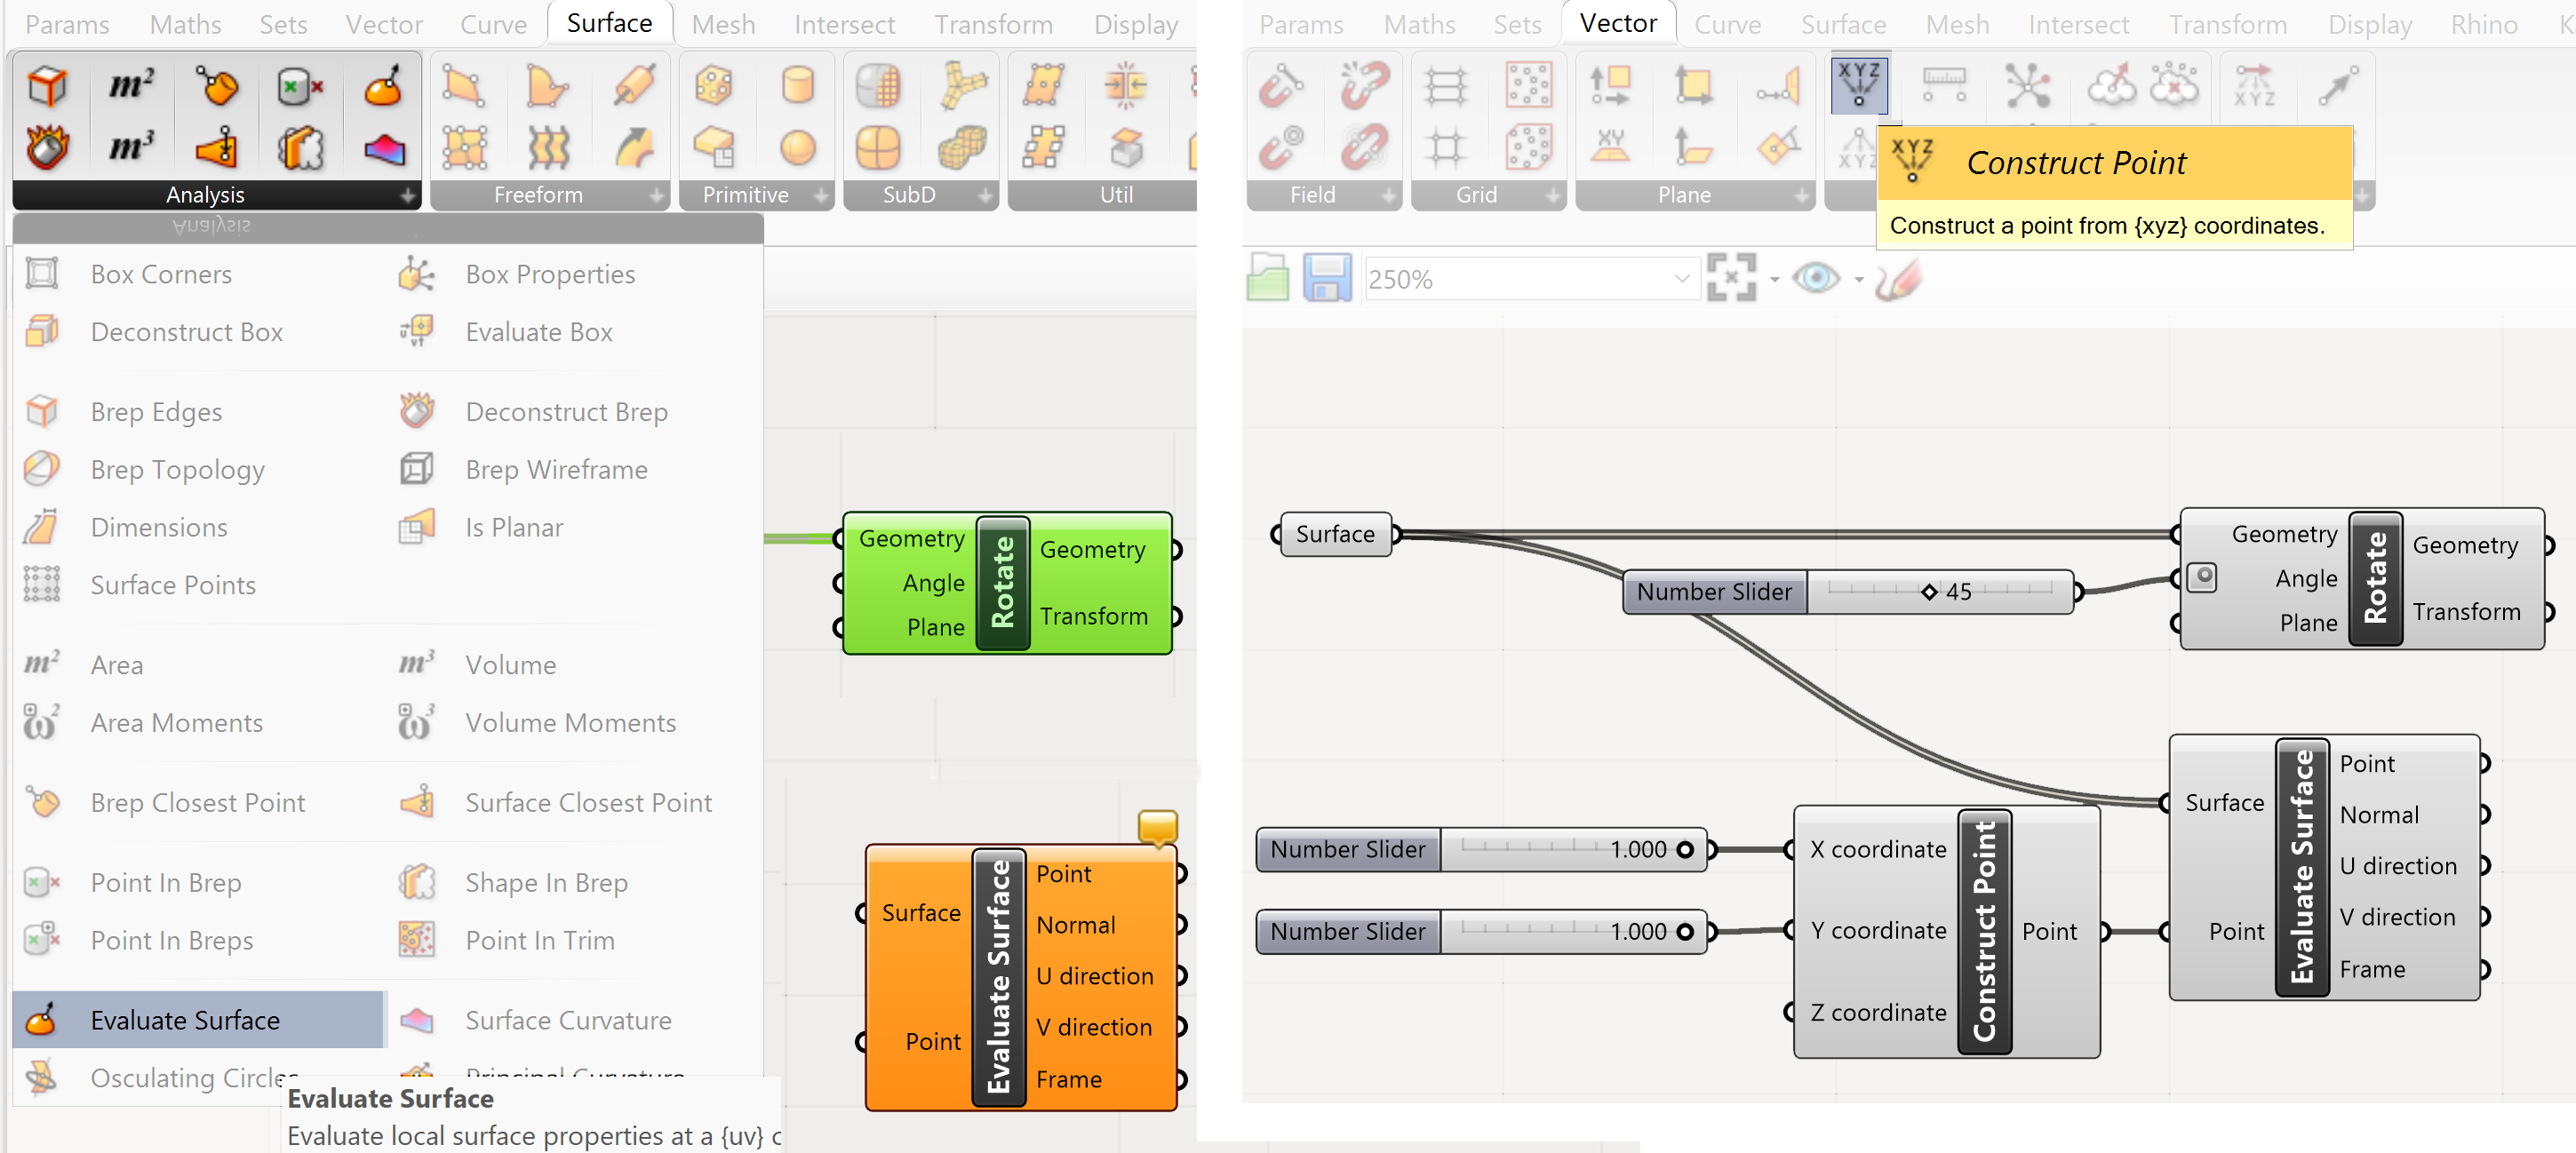The height and width of the screenshot is (1153, 2576).
Task: Click the open file icon in canvas toolbar
Action: click(1268, 278)
